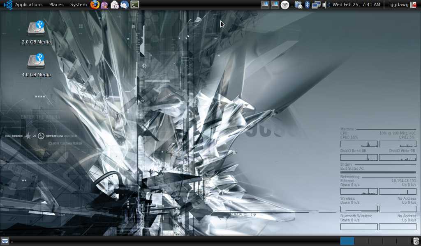The image size is (421, 246).
Task: Open the wired network connections icon
Action: 316,5
